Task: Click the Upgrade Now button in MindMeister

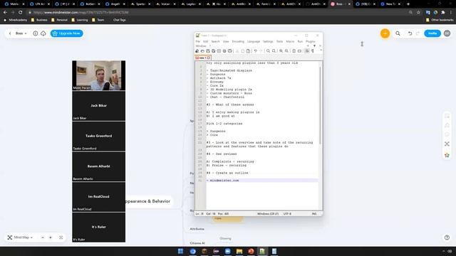Action: (x=67, y=33)
